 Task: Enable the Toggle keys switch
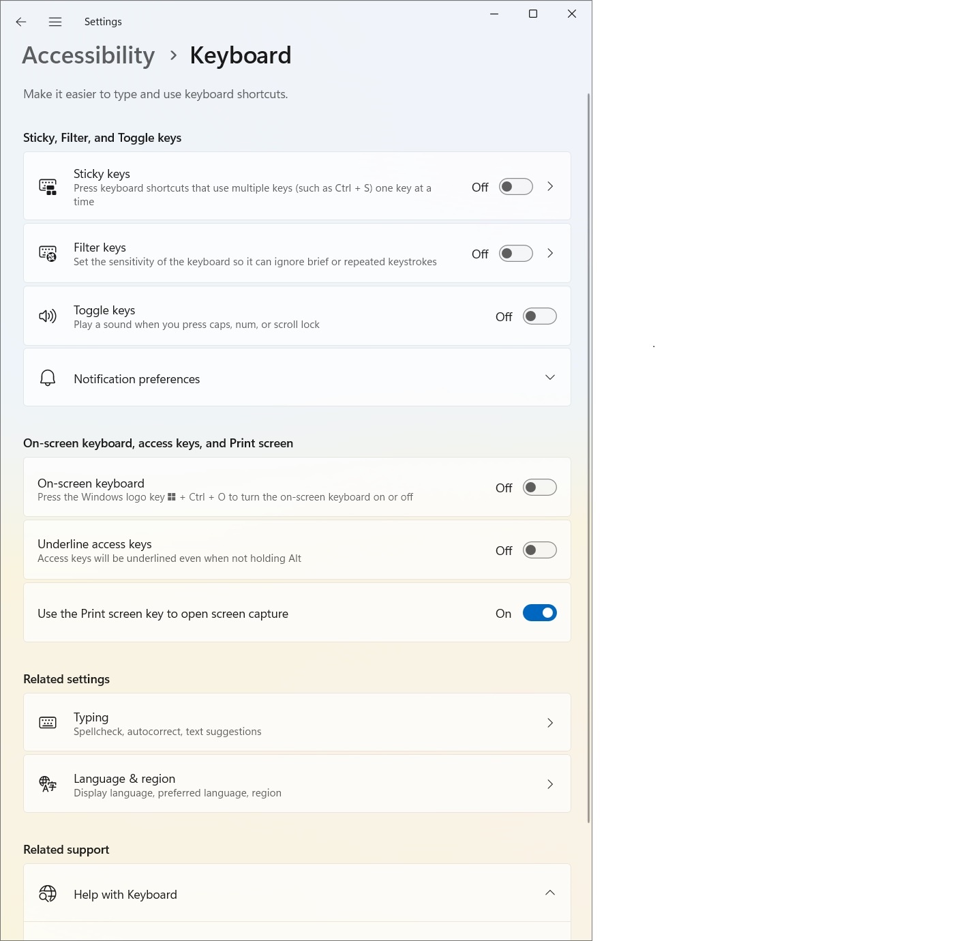coord(540,316)
